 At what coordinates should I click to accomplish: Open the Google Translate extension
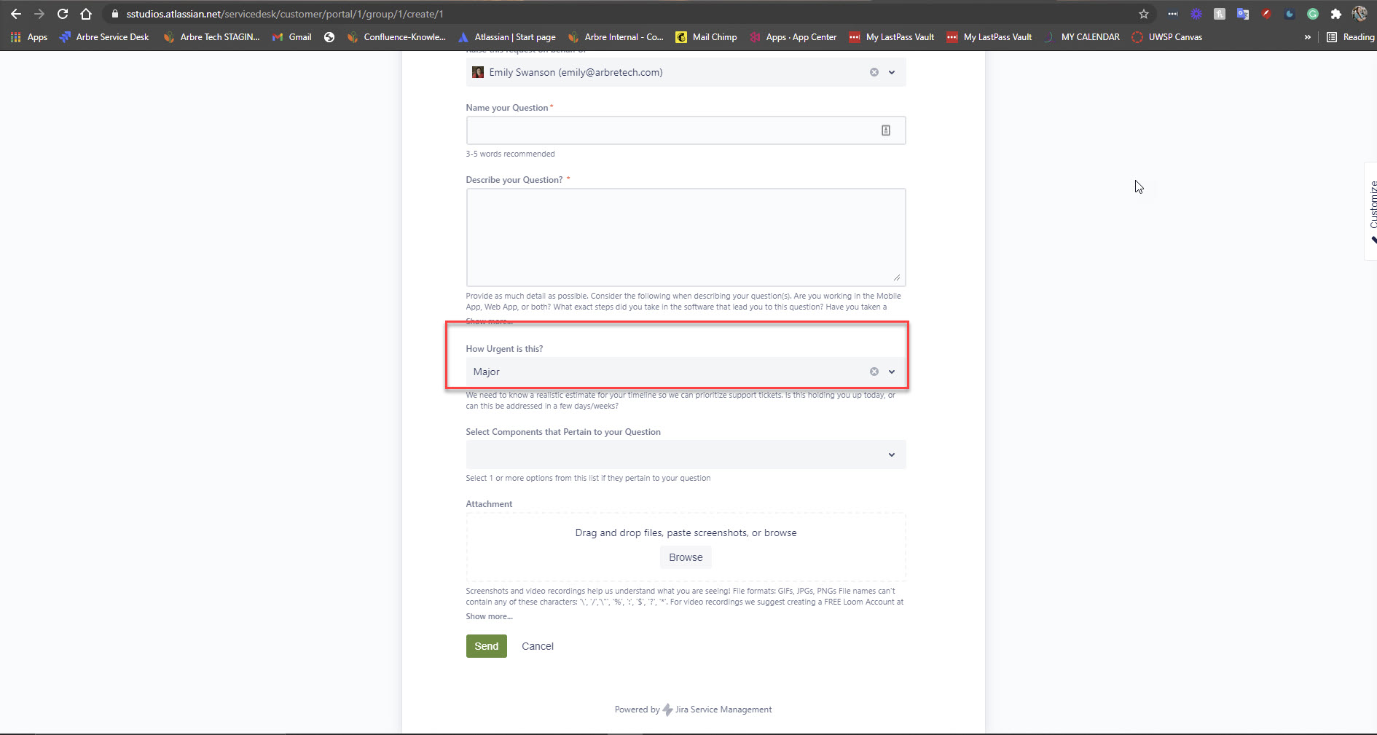coord(1243,14)
